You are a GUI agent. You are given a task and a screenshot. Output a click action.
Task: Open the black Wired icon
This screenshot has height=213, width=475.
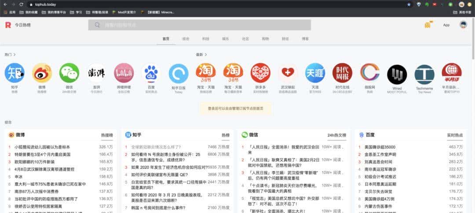pos(397,74)
